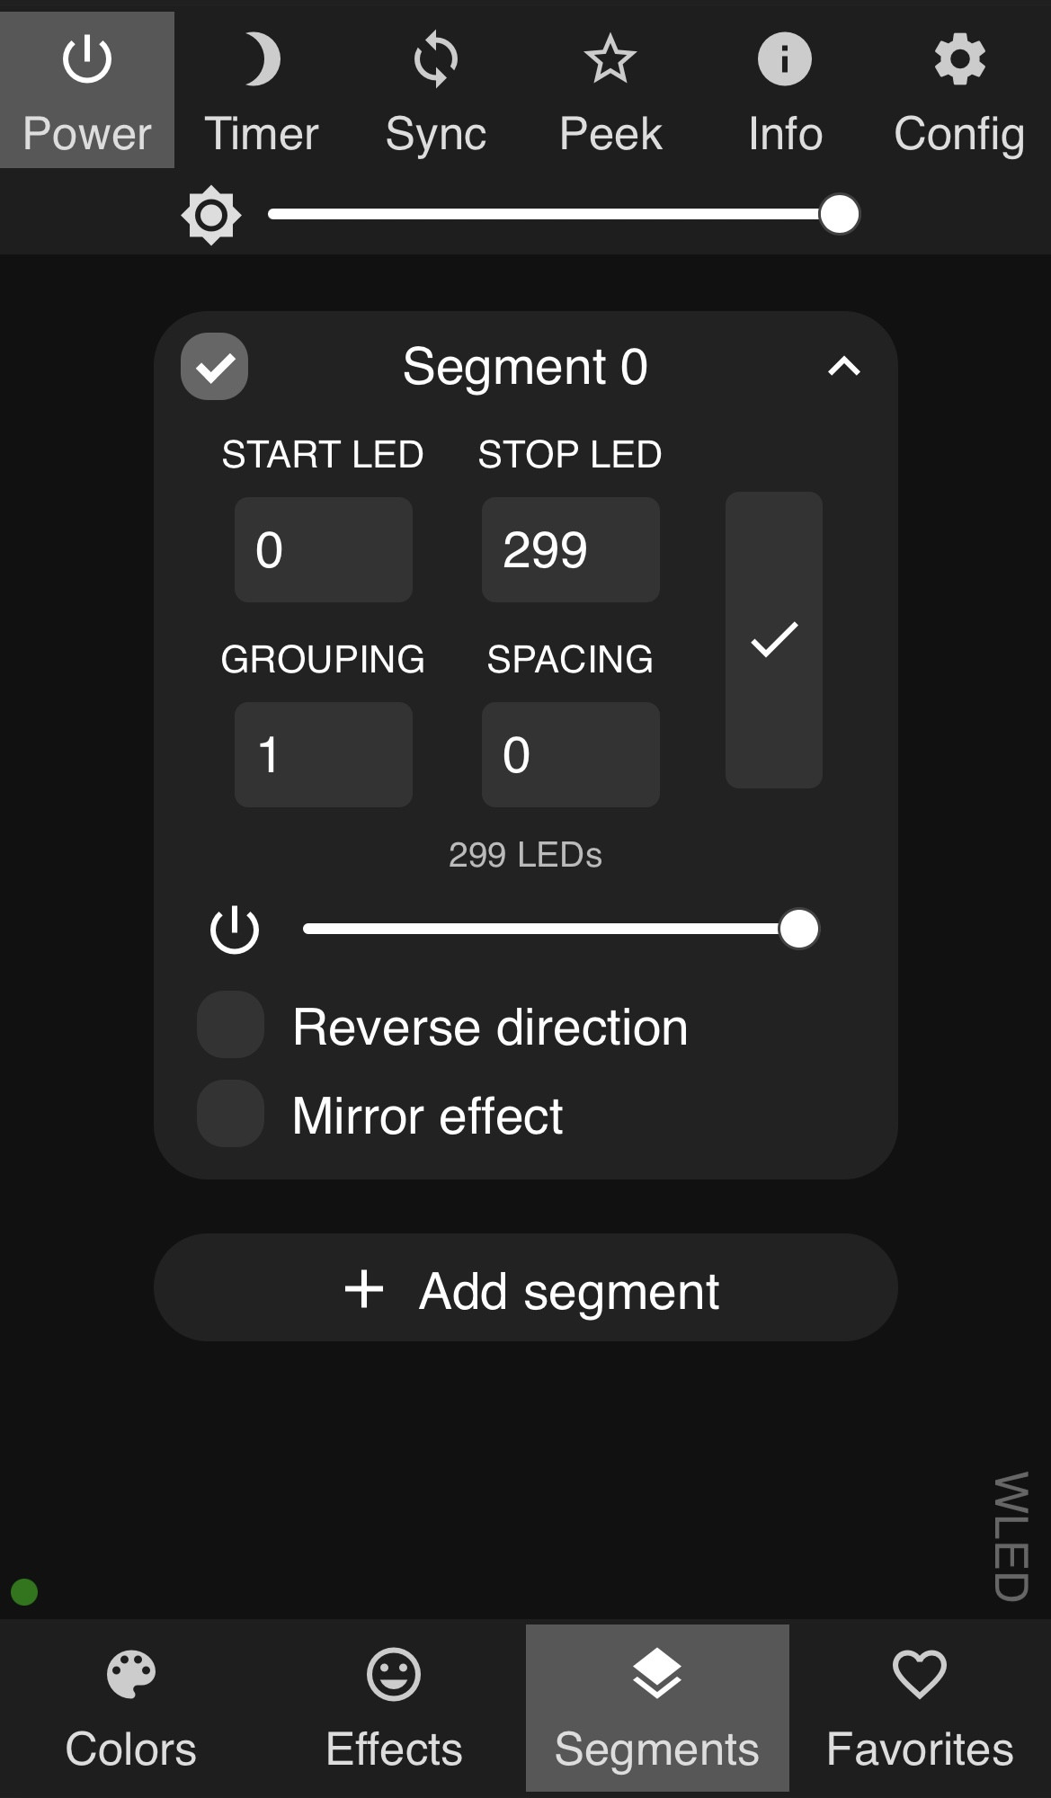
Task: Open the Favorites tab
Action: 920,1708
